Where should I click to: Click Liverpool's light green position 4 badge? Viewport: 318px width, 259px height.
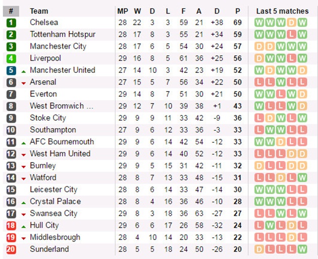coord(11,58)
